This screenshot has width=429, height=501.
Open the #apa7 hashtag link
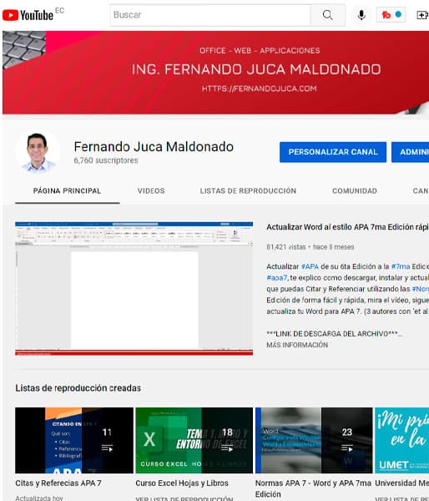pos(277,278)
